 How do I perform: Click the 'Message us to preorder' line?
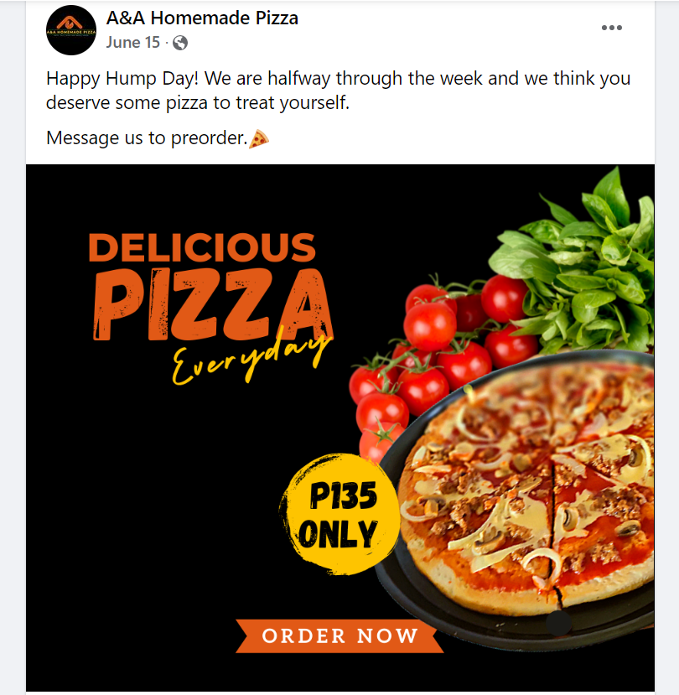point(147,137)
